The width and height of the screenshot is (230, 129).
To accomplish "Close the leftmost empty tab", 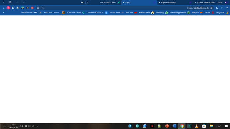I will [x=88, y=2].
